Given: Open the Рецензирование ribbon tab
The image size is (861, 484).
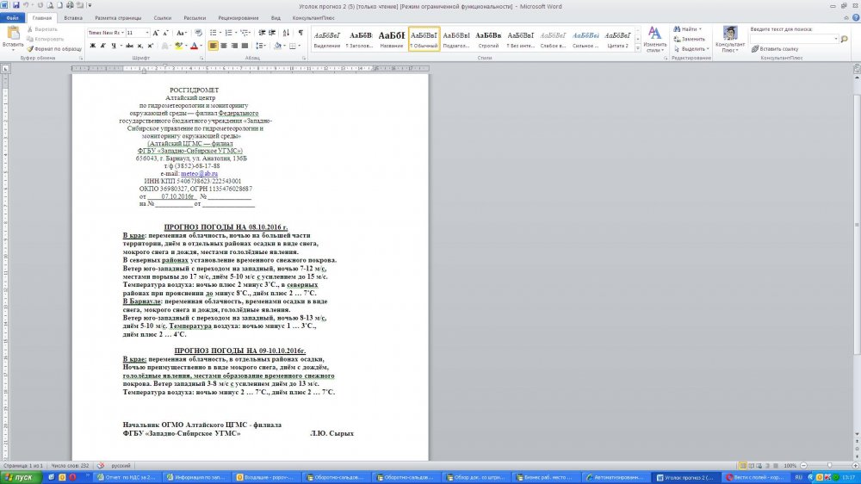Looking at the screenshot, I should click(x=238, y=17).
